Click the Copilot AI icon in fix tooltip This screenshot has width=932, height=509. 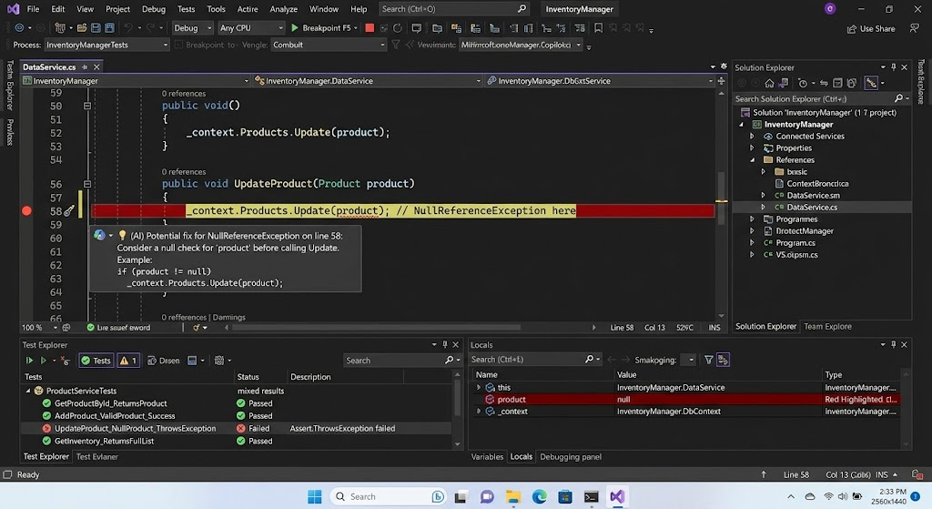(99, 236)
